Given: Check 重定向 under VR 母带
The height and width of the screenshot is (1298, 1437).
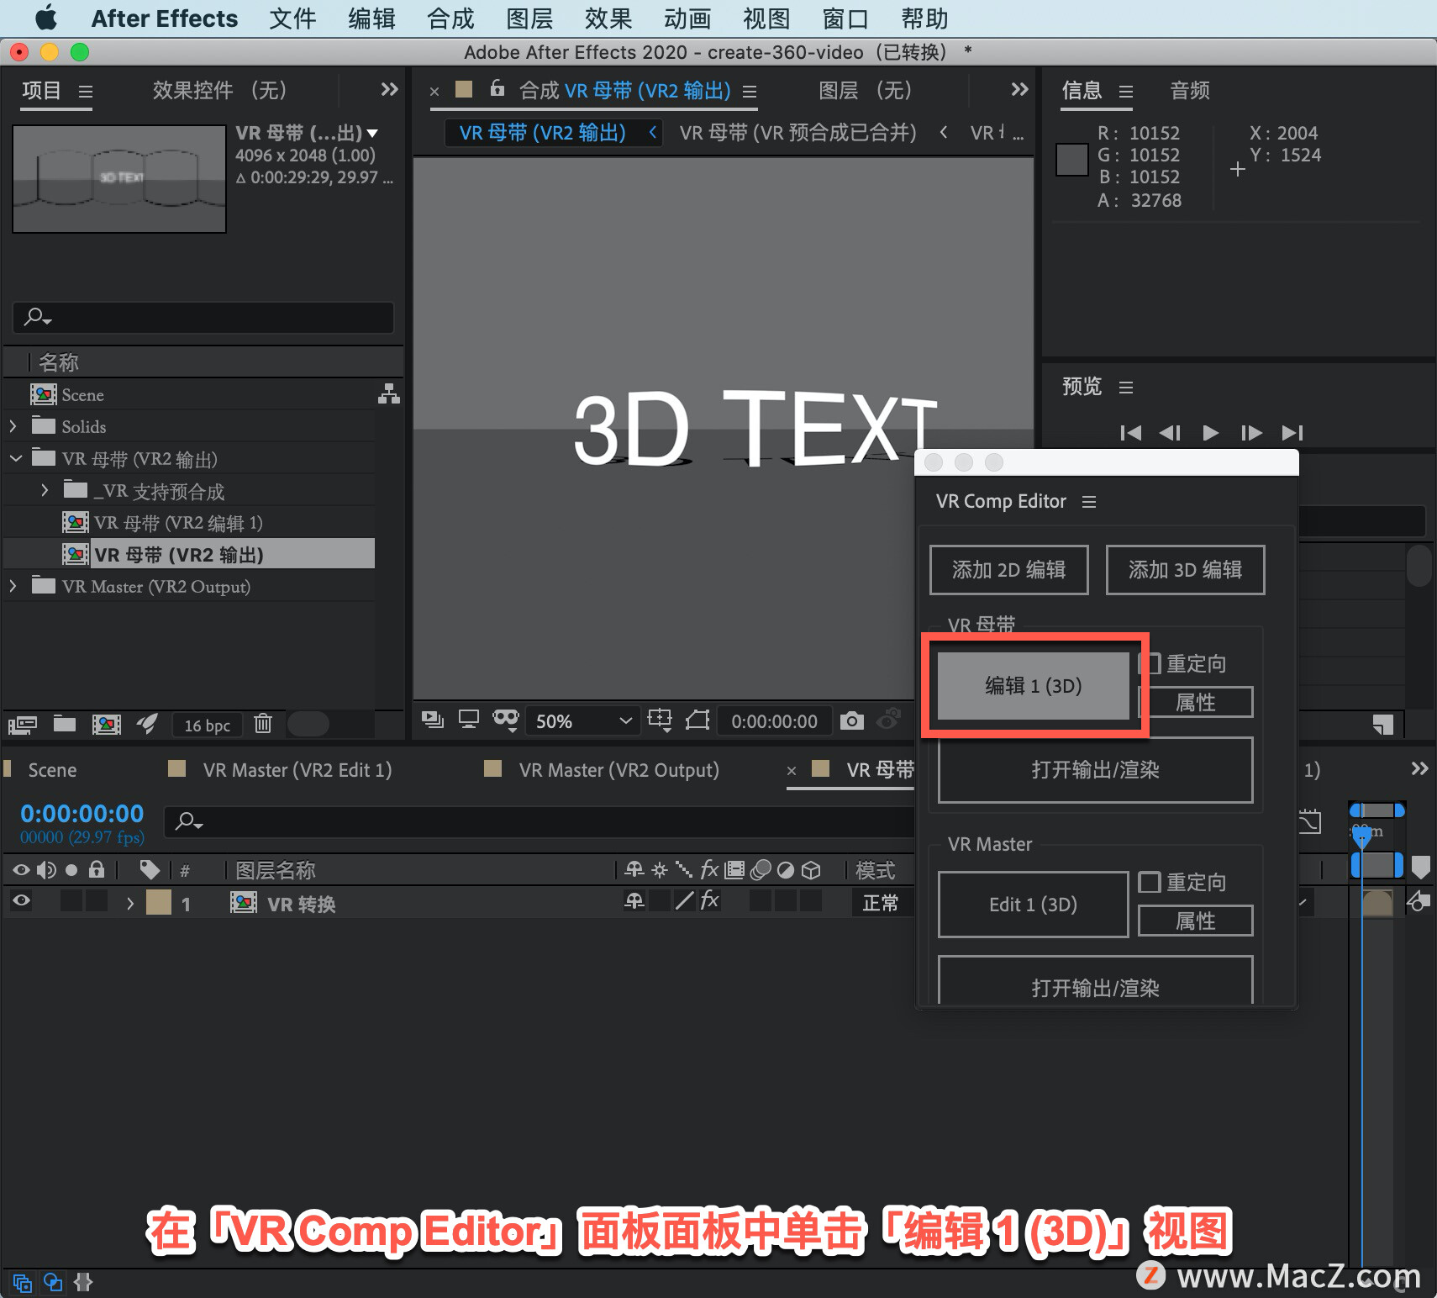Looking at the screenshot, I should click(x=1150, y=663).
